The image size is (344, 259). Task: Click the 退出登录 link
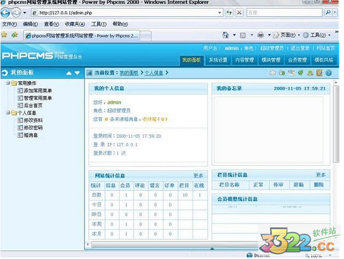tap(300, 48)
